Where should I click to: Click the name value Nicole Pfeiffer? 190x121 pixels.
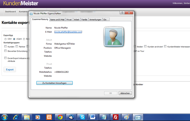pos(61,28)
